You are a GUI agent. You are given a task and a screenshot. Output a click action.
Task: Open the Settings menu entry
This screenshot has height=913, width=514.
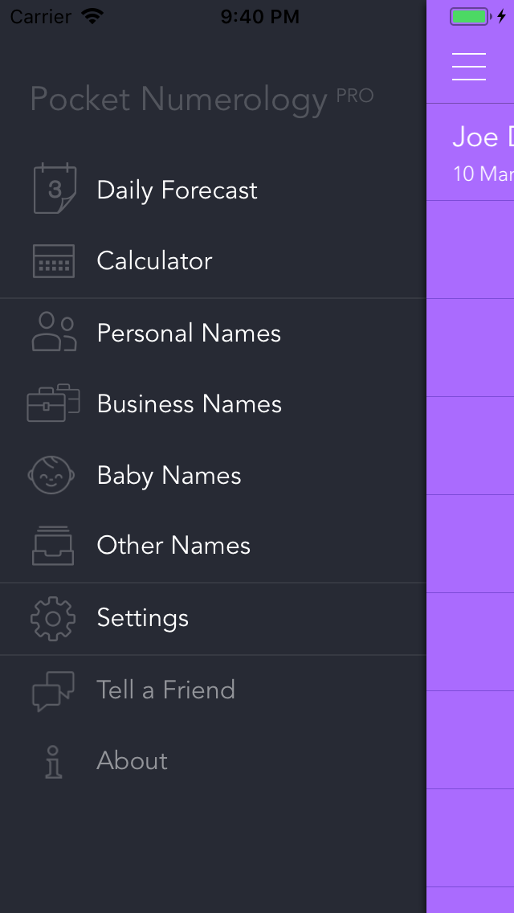142,618
